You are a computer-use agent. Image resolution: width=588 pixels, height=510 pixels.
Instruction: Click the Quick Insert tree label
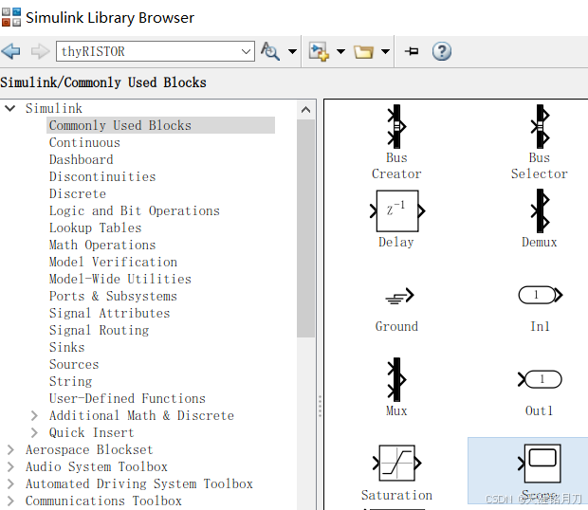click(91, 433)
